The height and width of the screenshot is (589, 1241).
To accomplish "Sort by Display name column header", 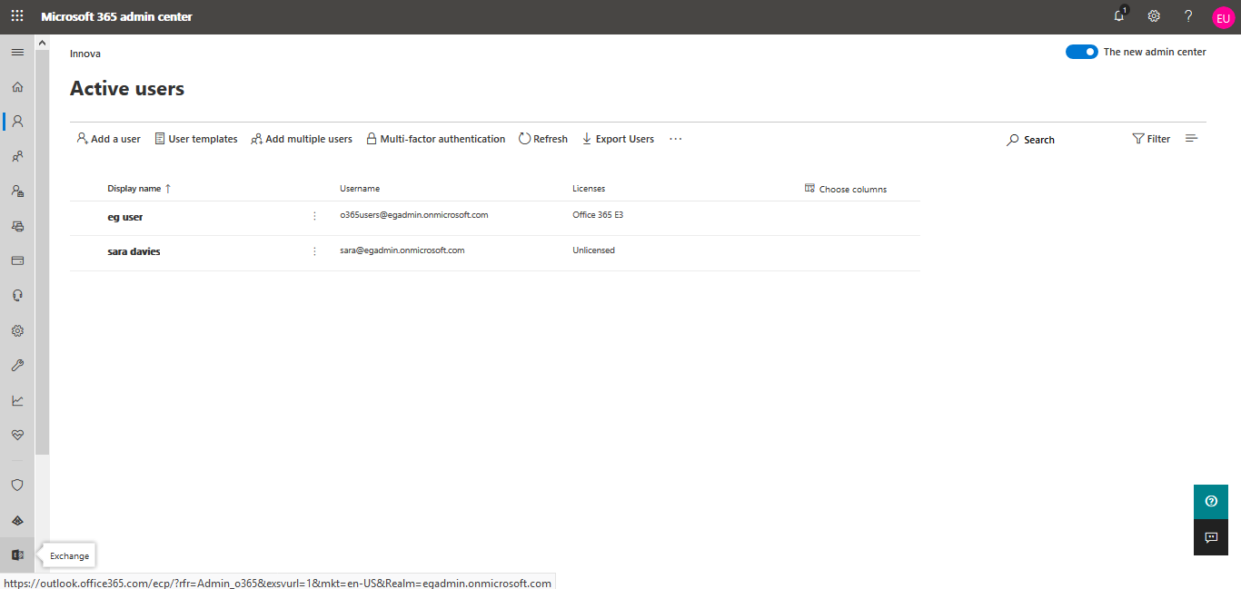I will (x=139, y=189).
